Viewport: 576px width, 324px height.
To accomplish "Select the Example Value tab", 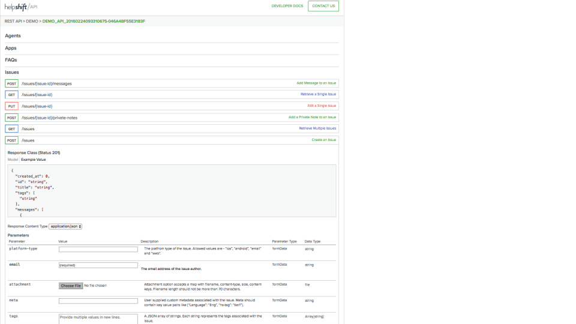I will point(33,160).
